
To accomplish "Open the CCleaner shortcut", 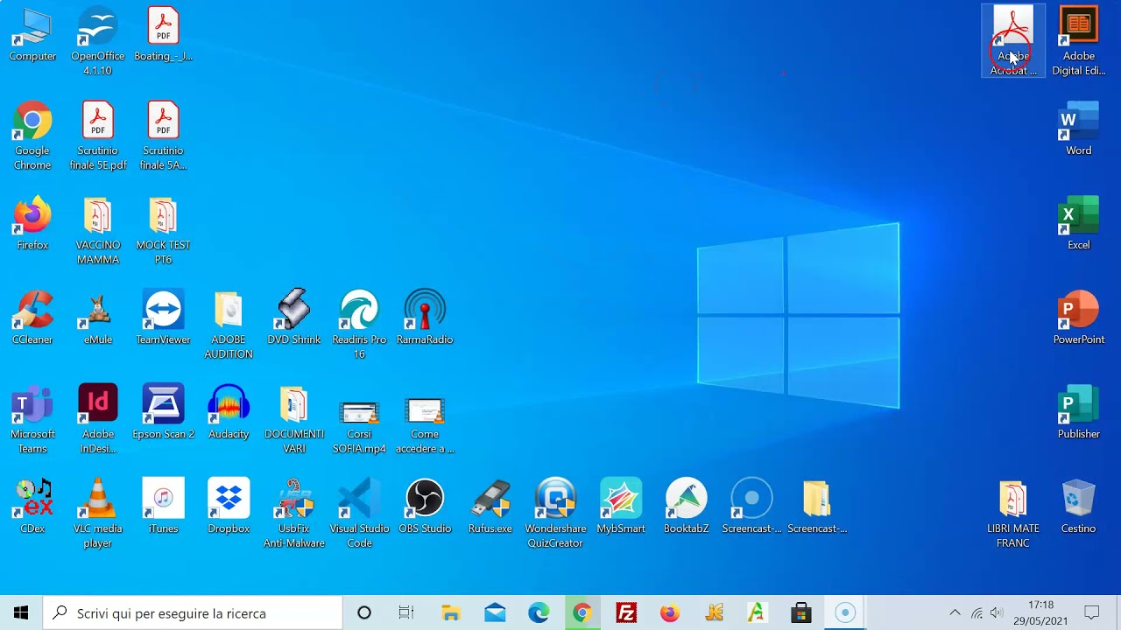I will coord(32,318).
